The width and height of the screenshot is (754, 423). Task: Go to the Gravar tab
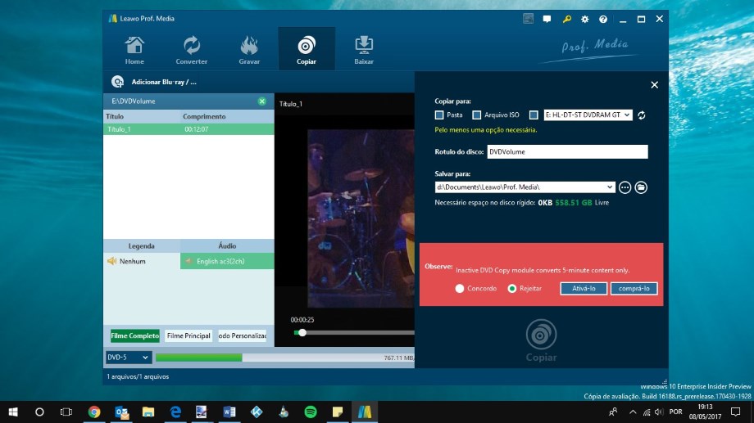(x=249, y=49)
